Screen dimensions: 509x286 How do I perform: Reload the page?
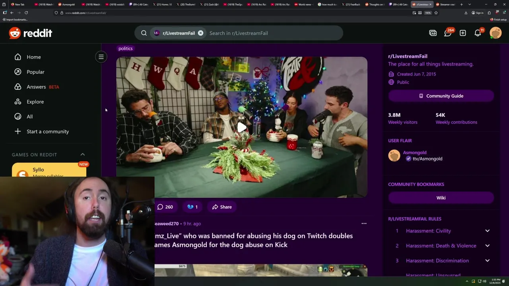26,13
